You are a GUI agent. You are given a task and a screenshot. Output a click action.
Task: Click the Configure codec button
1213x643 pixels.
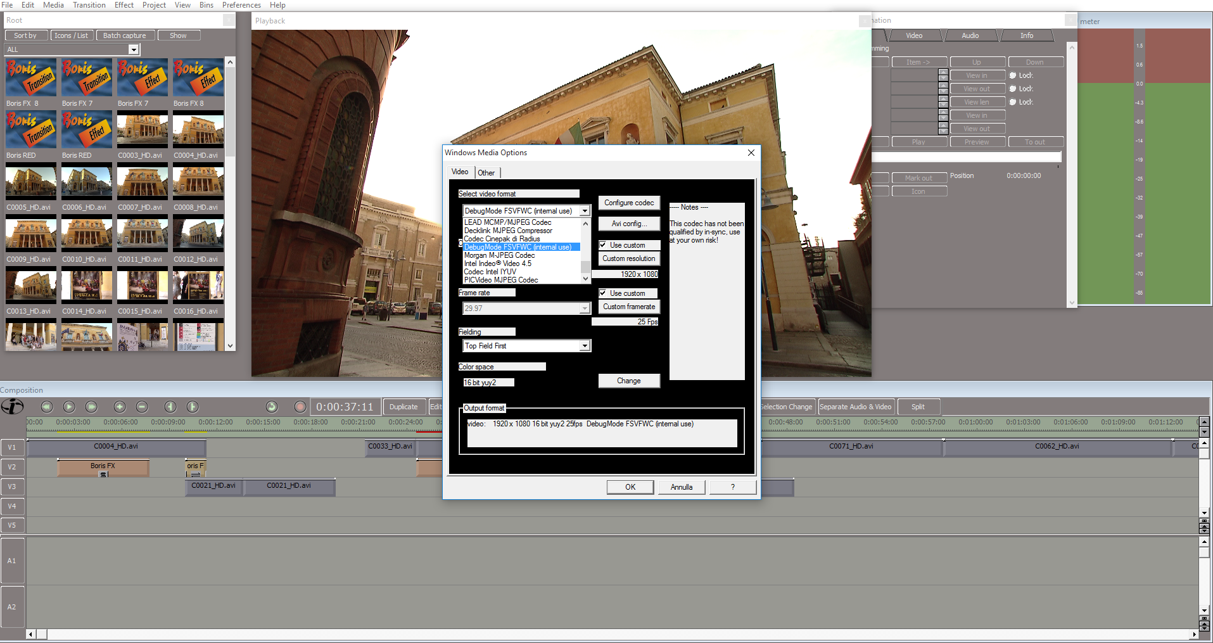pos(629,203)
